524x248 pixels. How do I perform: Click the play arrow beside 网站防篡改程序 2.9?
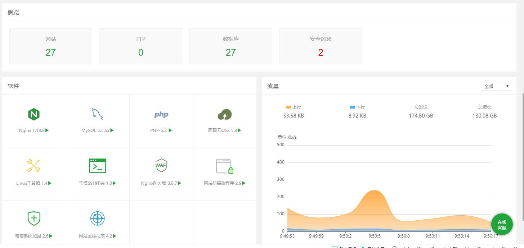click(x=244, y=183)
